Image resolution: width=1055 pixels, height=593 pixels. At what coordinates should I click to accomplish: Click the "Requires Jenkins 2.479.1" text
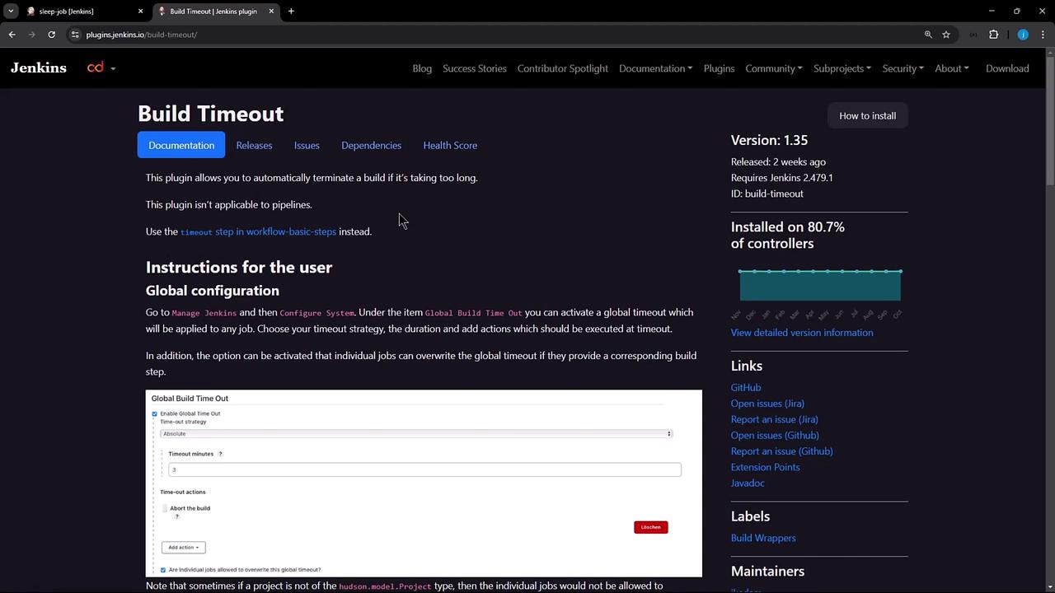(x=782, y=178)
